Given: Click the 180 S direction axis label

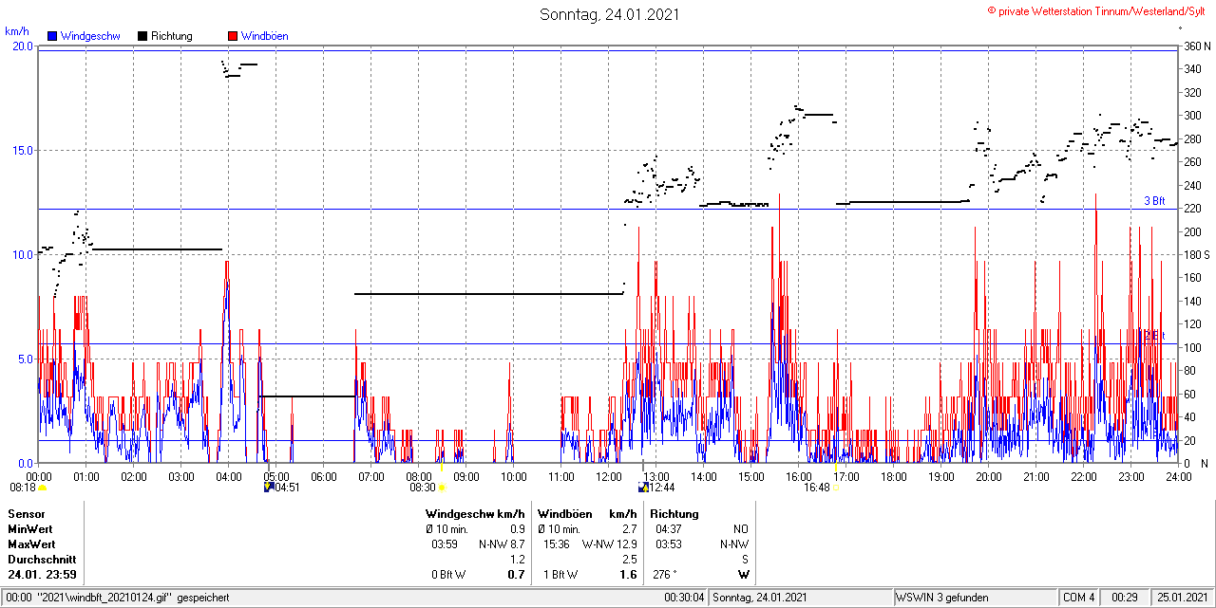Looking at the screenshot, I should (1196, 254).
